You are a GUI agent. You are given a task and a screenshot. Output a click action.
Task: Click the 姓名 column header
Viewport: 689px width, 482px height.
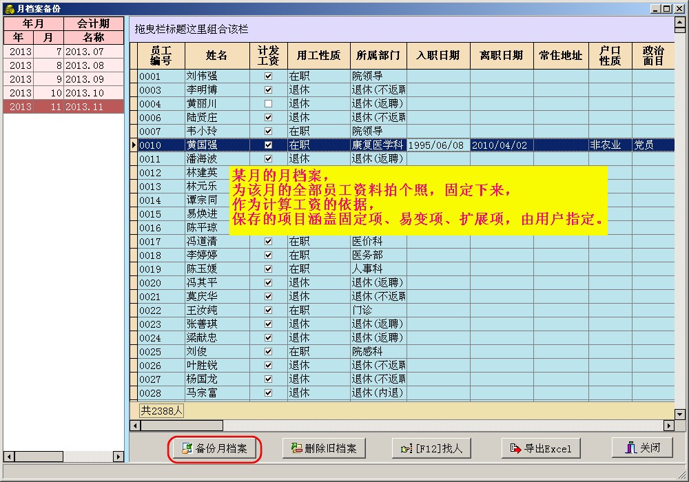(x=216, y=56)
